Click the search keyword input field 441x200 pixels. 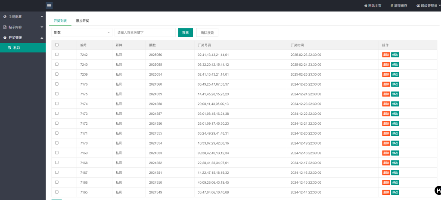[145, 32]
